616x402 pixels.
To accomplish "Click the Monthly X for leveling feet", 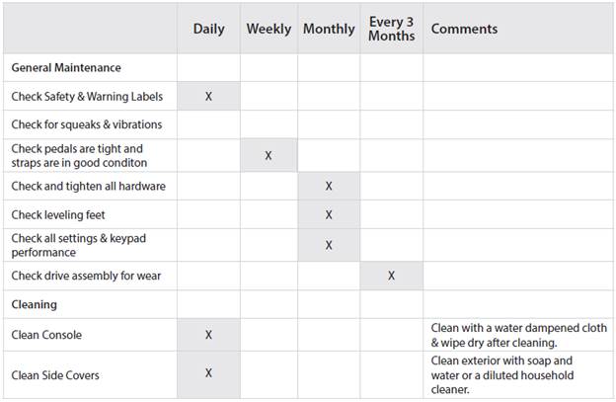I will click(x=329, y=215).
